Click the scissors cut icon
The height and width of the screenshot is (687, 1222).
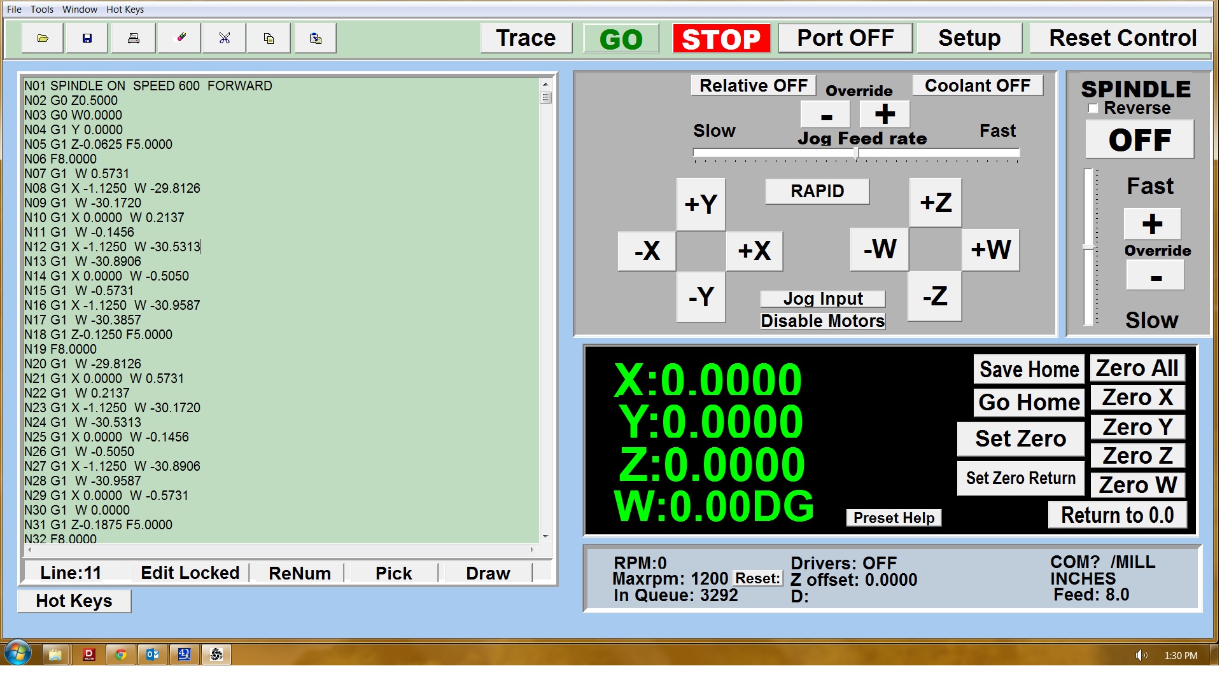tap(224, 38)
